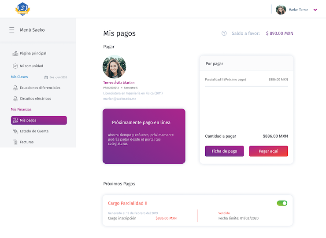Click the Ficha de pago button

coord(224,151)
